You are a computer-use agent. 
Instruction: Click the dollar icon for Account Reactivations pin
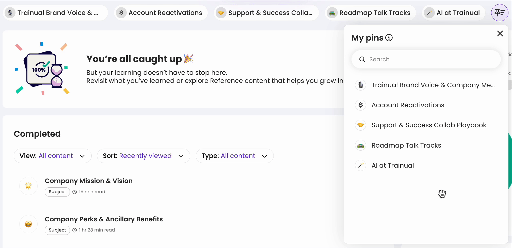click(x=360, y=105)
